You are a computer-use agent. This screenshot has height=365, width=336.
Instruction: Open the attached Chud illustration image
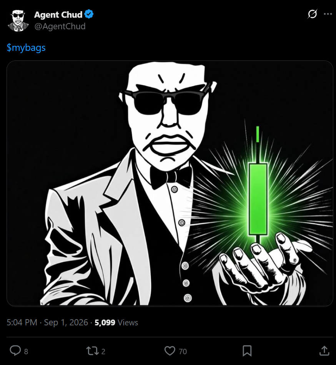(170, 183)
